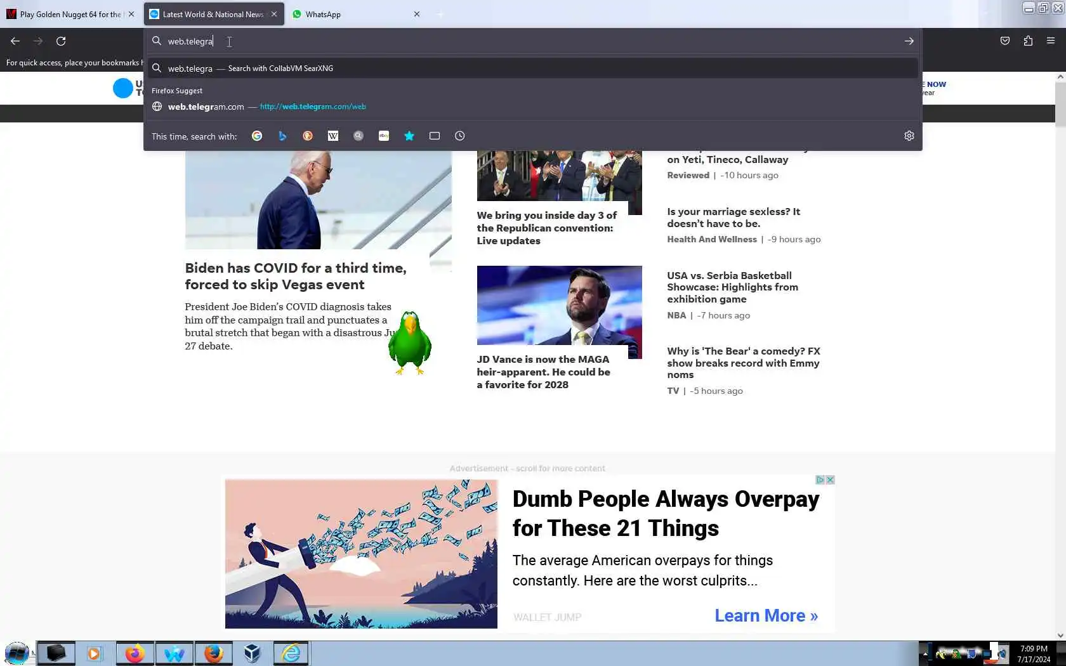Close the Play Golden Nugget 64 tab
Image resolution: width=1066 pixels, height=666 pixels.
tap(131, 14)
